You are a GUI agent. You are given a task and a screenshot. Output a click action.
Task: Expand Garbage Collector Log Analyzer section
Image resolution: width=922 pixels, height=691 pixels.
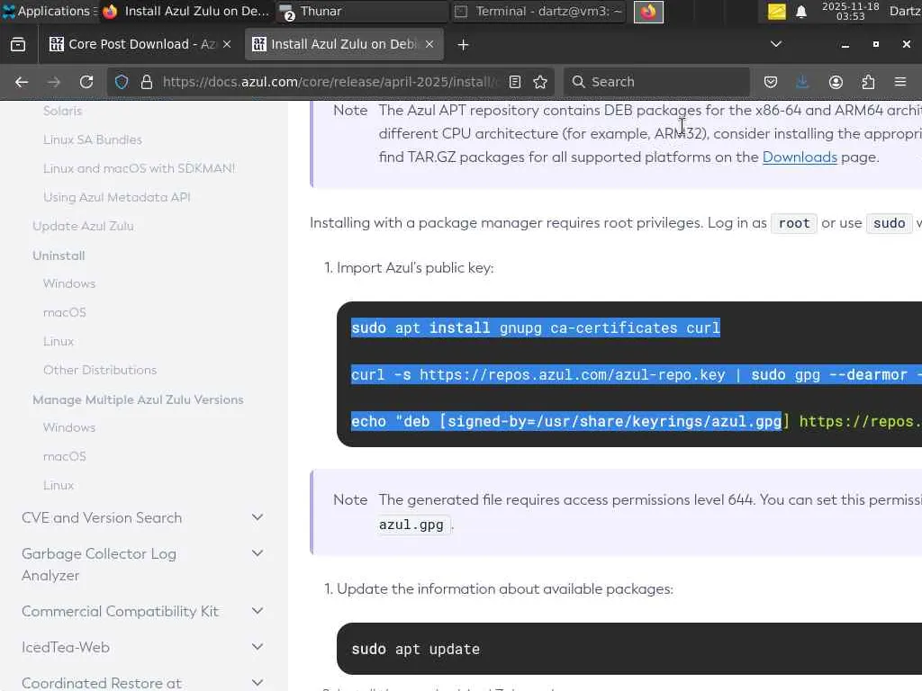(x=257, y=553)
